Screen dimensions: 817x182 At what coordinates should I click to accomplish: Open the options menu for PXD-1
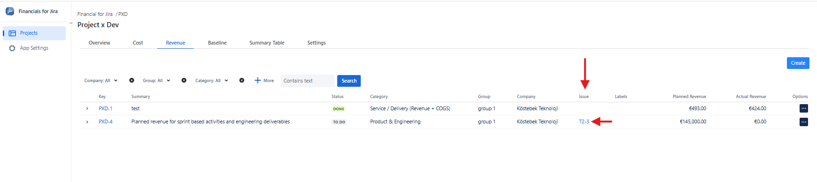(x=804, y=108)
